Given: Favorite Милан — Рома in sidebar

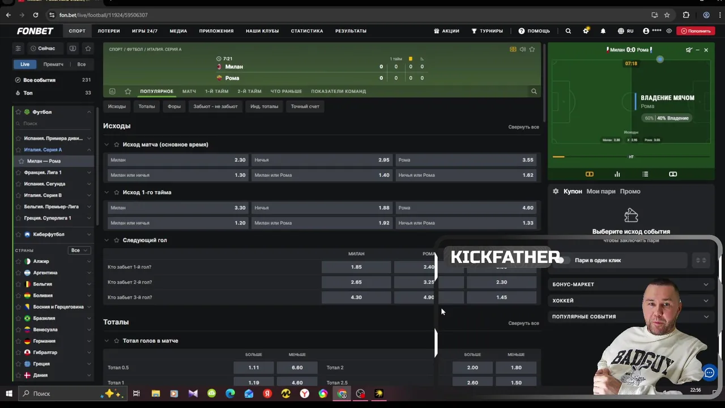Looking at the screenshot, I should [x=22, y=161].
